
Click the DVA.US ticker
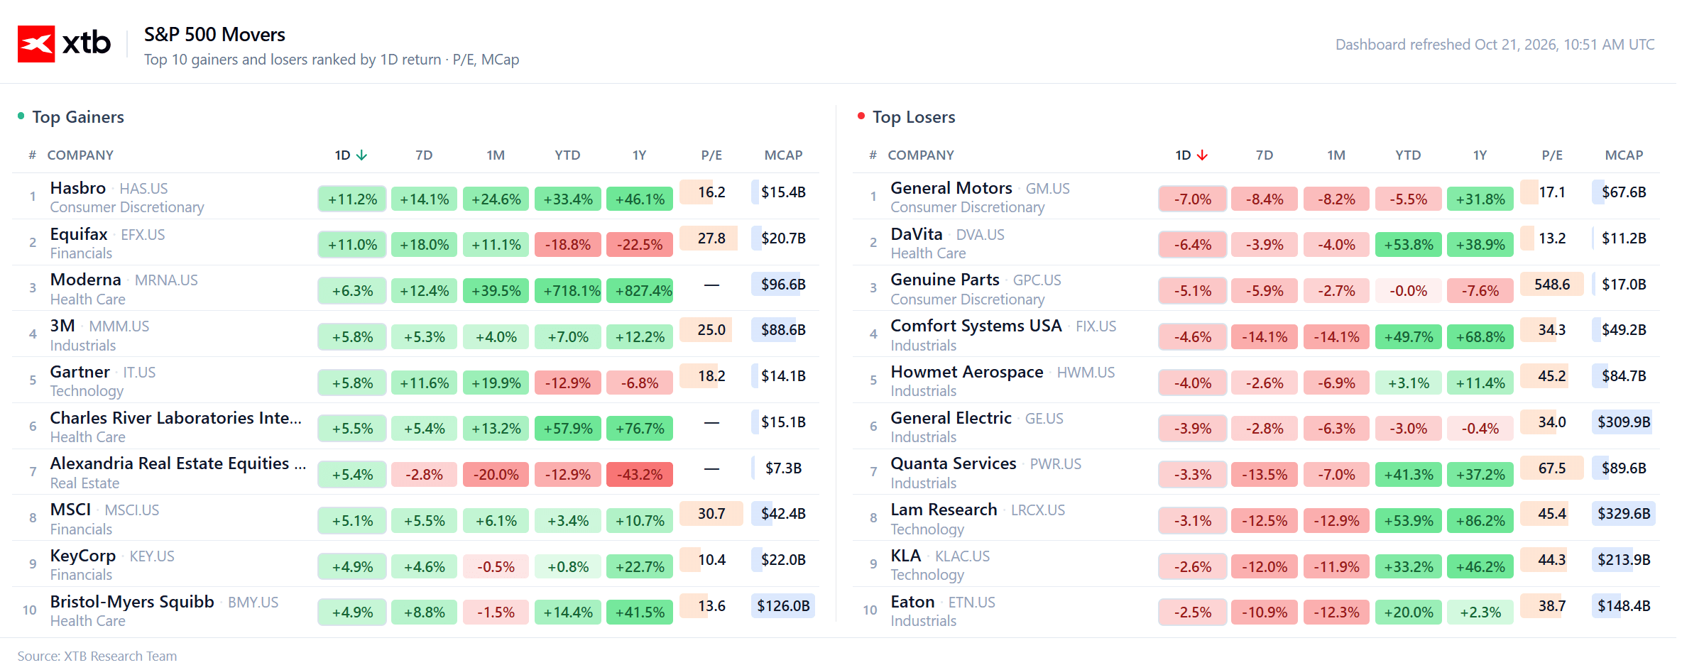(980, 235)
